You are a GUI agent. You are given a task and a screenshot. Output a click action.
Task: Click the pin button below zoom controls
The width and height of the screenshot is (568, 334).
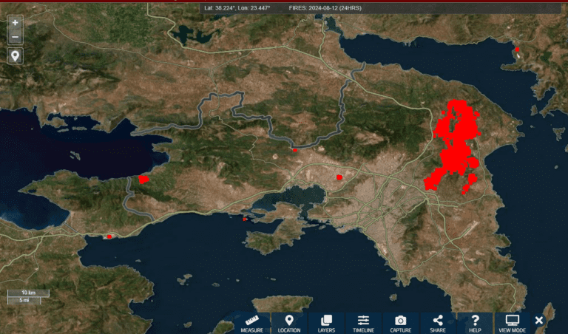tap(15, 56)
